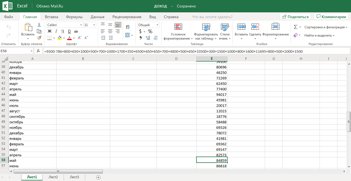This screenshot has width=351, height=181.
Task: Toggle bottom vertical alignment
Action: (118, 25)
